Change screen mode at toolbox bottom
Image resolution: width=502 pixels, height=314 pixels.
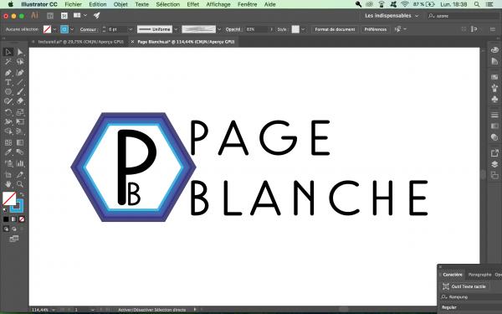(13, 239)
